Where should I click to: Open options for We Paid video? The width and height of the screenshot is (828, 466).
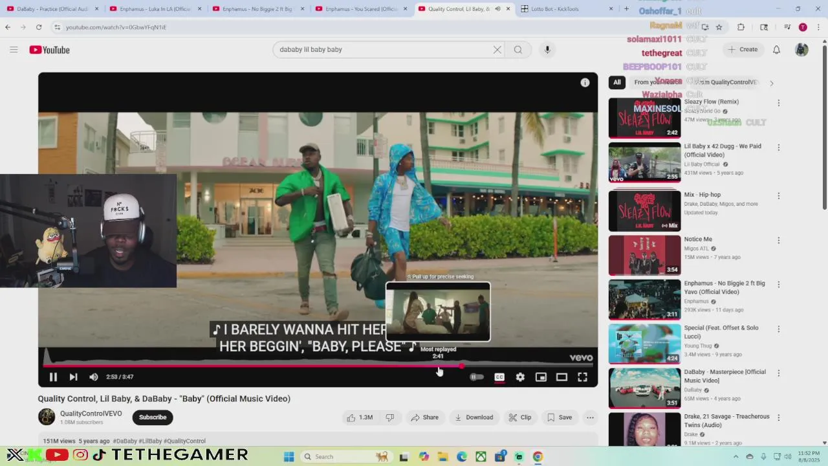point(778,148)
